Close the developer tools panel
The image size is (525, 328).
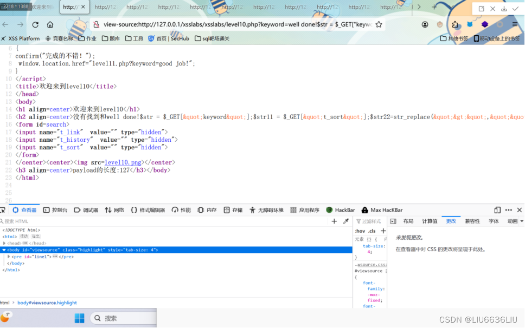[520, 210]
